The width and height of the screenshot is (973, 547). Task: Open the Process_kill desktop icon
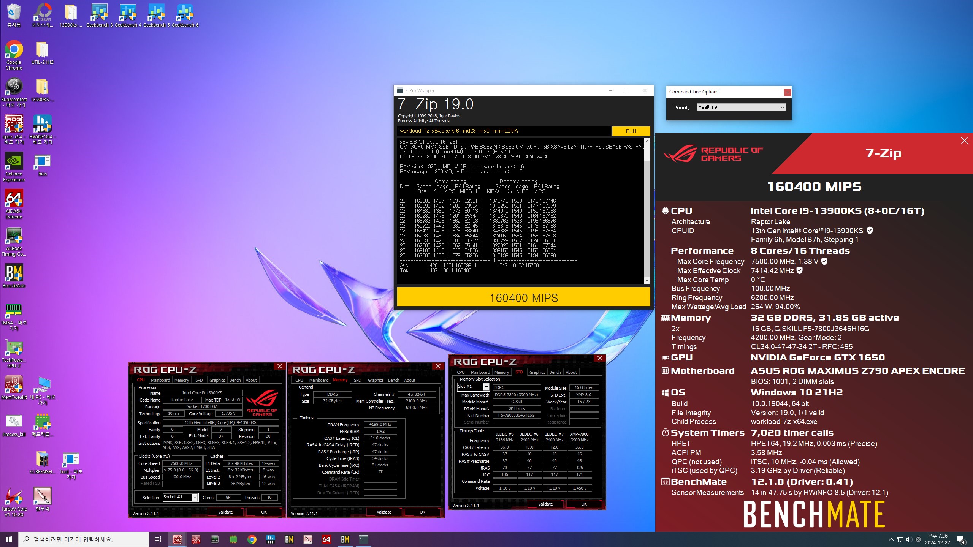pyautogui.click(x=14, y=425)
